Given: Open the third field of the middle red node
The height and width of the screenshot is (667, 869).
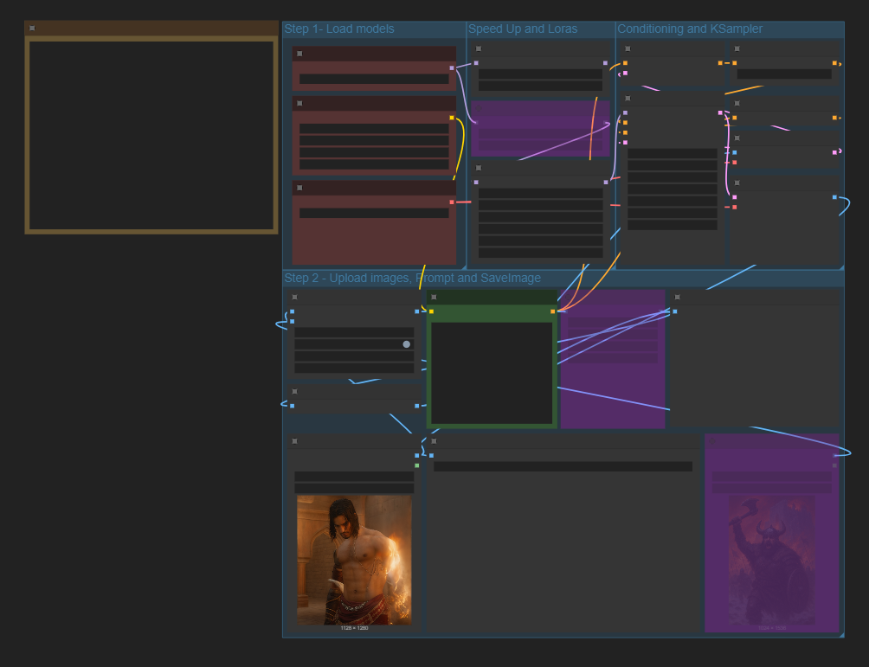Looking at the screenshot, I should 374,153.
